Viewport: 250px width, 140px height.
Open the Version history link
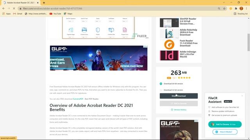[x=179, y=110]
